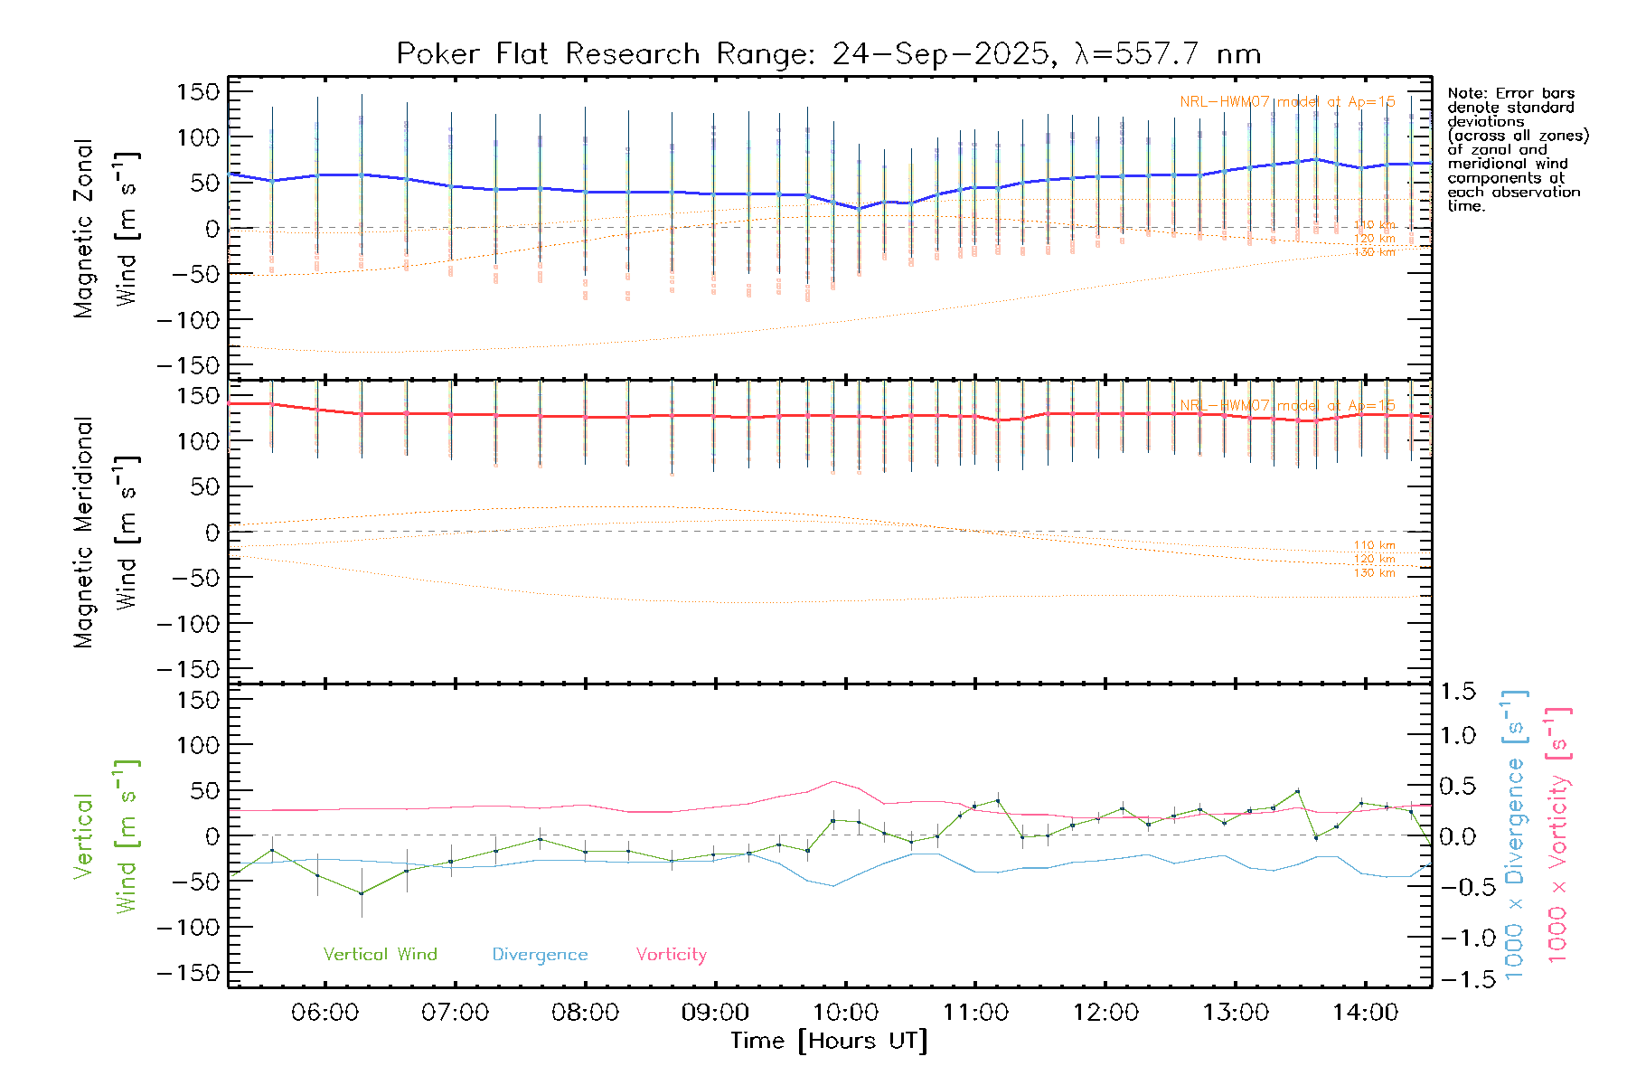The height and width of the screenshot is (1085, 1627).
Task: Click the NRL-HWM07 model label in meridional panel
Action: point(1286,406)
